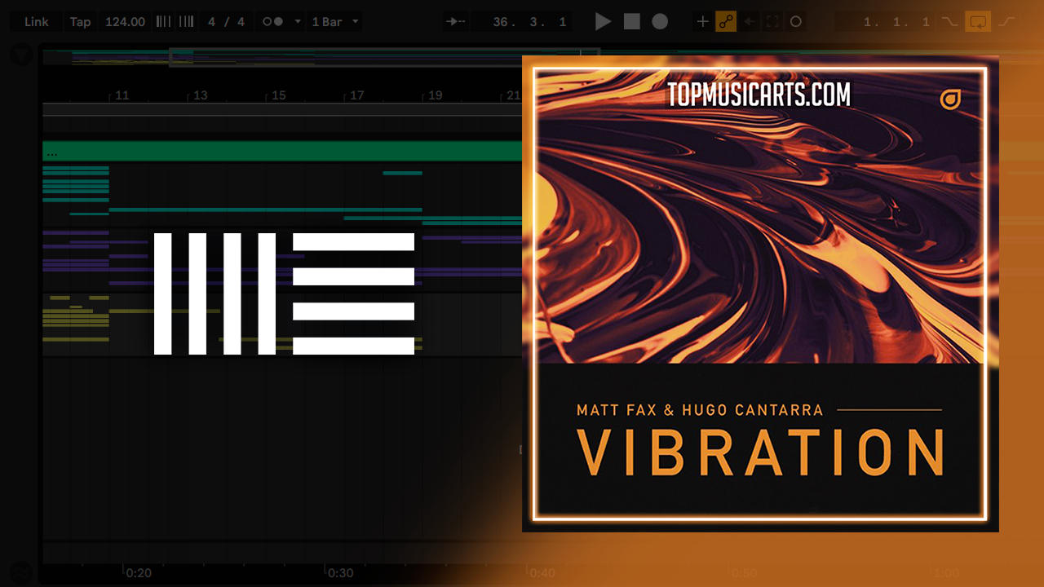Click the Tap tempo button
Screen dimensions: 1044x587
point(80,22)
